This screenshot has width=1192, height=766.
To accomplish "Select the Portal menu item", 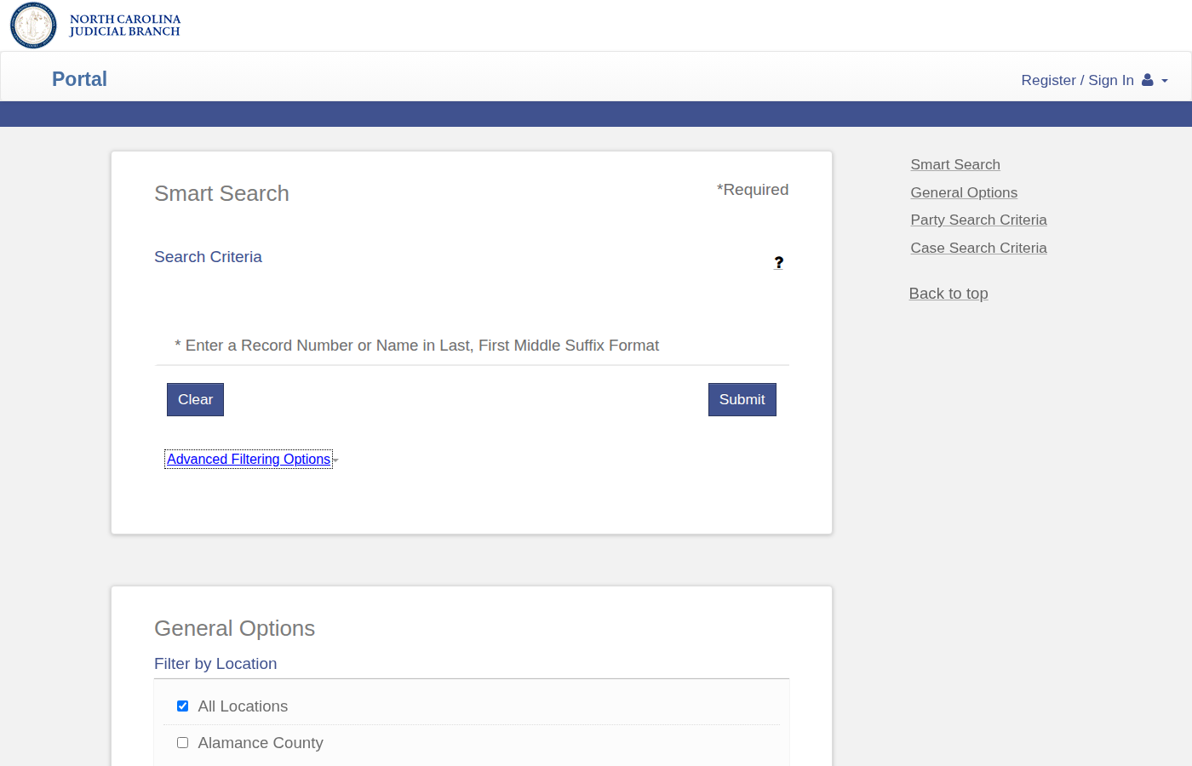I will pos(79,78).
